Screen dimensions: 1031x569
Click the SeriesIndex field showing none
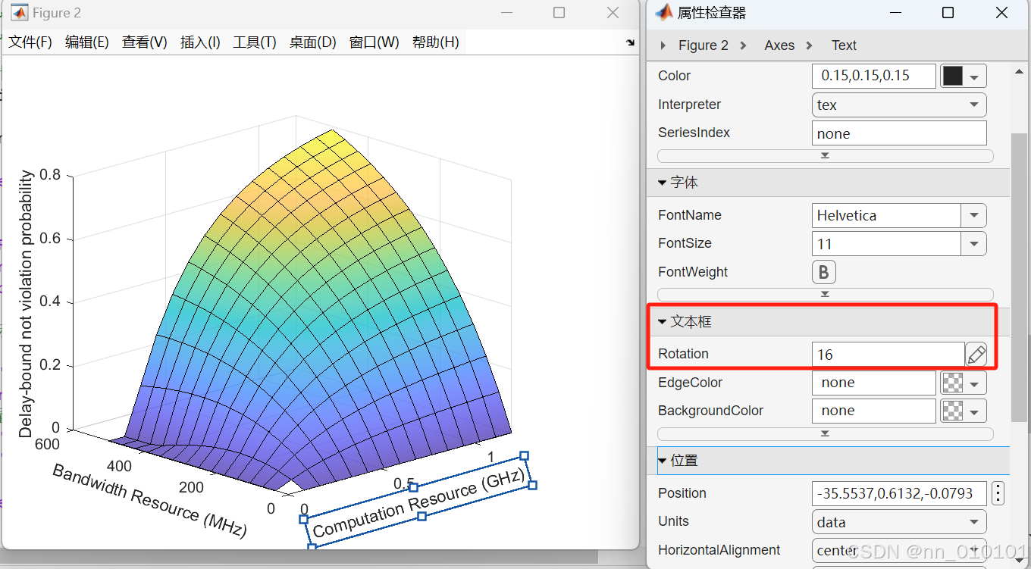tap(899, 133)
